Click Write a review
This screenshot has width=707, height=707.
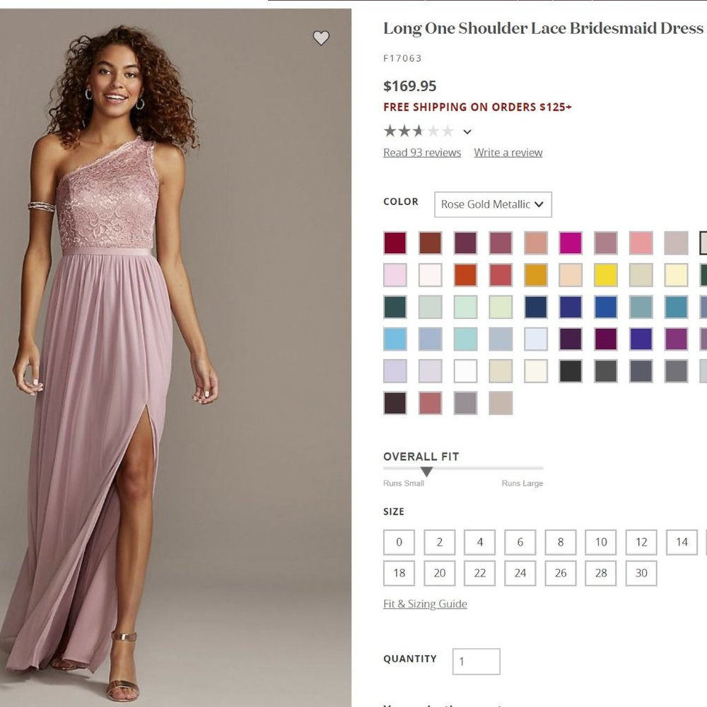click(508, 152)
